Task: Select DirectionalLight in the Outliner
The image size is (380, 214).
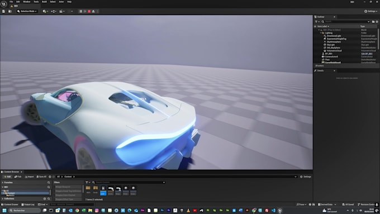Action: point(334,36)
